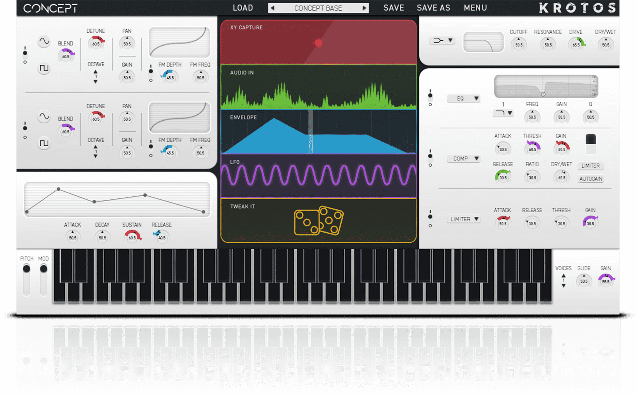Click the Tweak It dice icon
This screenshot has height=395, width=637.
[x=318, y=221]
